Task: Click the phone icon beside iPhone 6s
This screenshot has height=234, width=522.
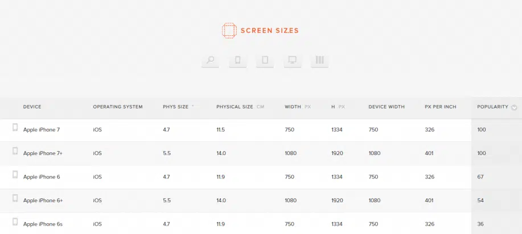Action: 15,222
